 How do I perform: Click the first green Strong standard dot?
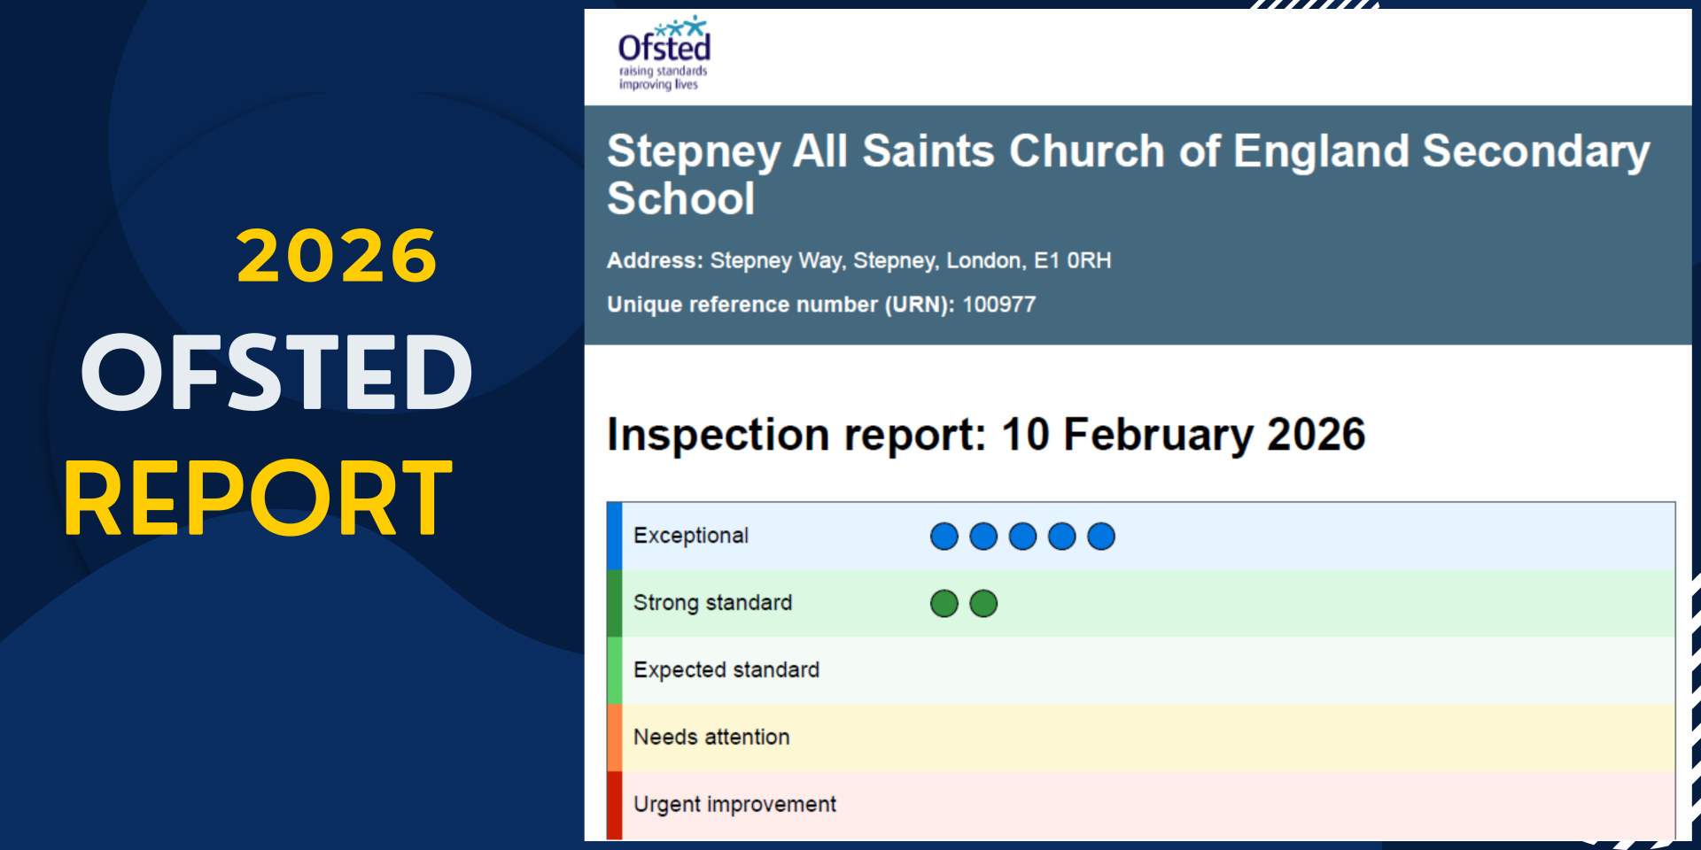point(944,604)
